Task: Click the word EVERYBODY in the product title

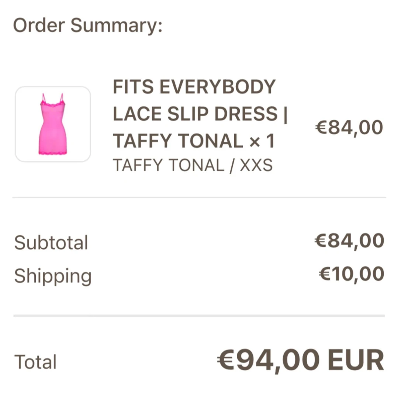Action: coord(218,87)
